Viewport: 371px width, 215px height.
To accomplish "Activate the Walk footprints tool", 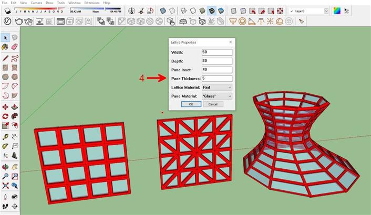I will (x=5, y=206).
